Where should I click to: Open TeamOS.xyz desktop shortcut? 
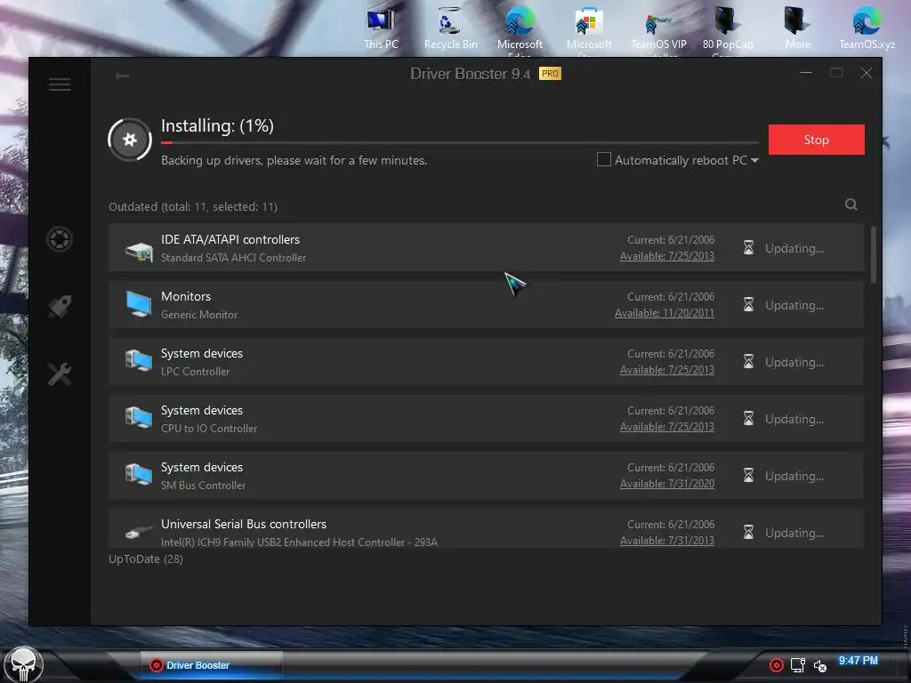point(867,29)
